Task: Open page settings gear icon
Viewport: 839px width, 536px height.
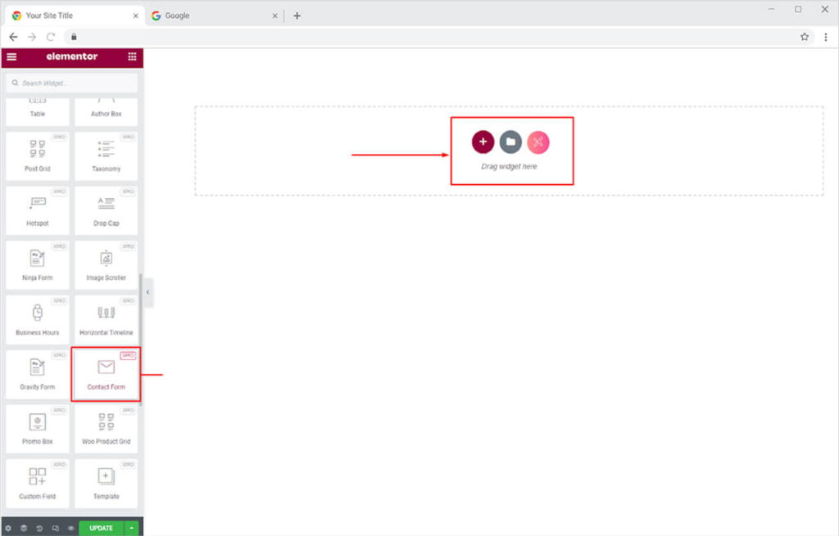Action: [8, 528]
